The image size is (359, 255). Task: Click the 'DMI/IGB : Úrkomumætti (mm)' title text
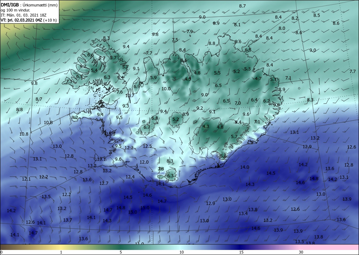point(29,5)
